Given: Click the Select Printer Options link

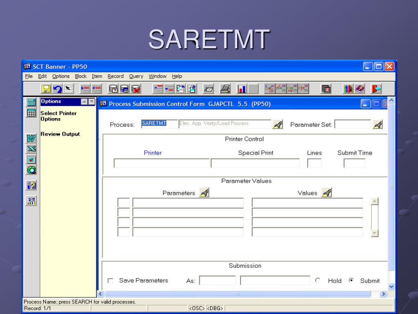Looking at the screenshot, I should (58, 116).
